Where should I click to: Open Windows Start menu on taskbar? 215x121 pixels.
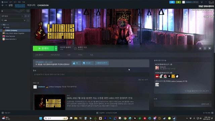[41, 118]
